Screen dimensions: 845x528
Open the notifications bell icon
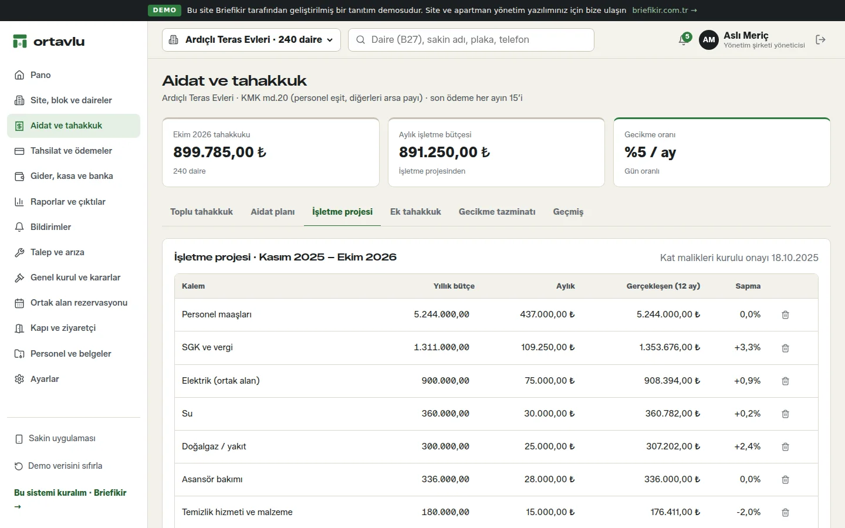coord(684,39)
